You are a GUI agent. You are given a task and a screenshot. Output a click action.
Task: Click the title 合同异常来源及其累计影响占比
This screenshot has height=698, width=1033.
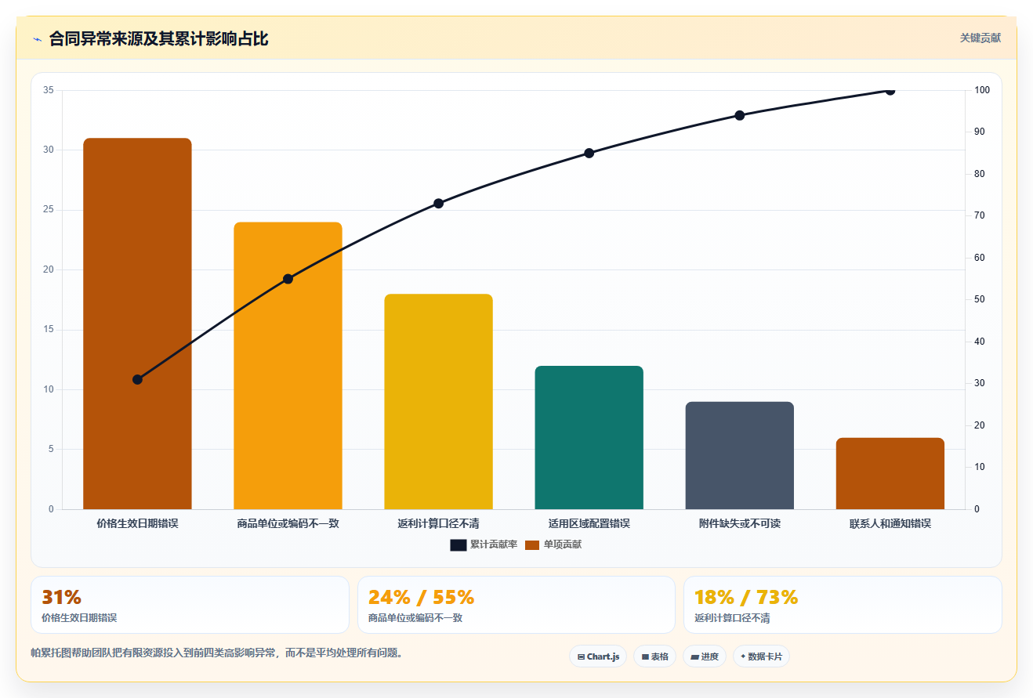click(158, 38)
